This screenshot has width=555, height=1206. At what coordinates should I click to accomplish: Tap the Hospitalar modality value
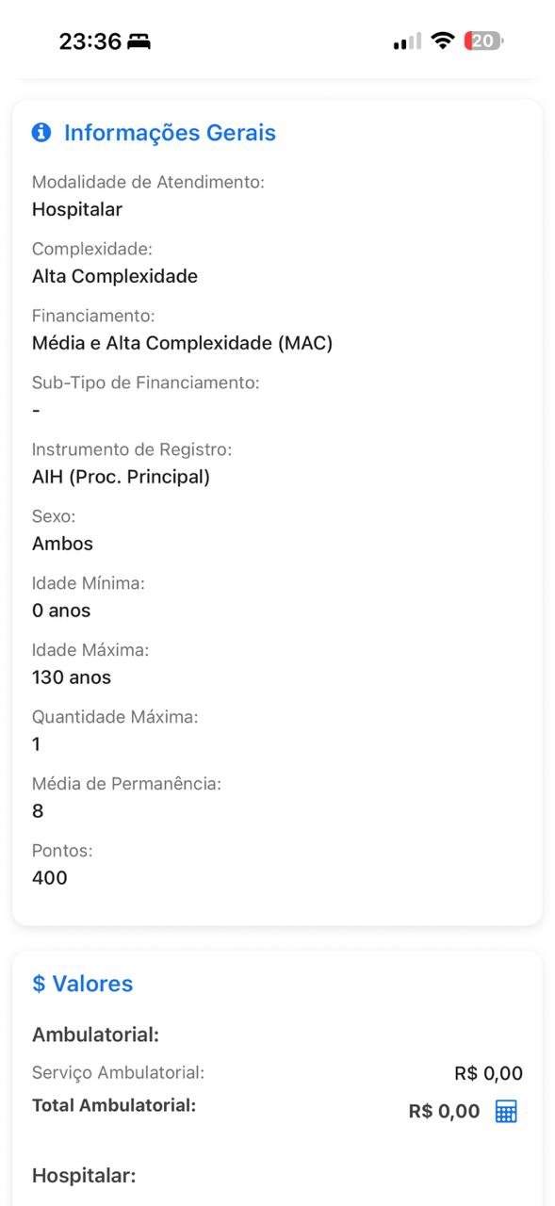click(x=76, y=209)
